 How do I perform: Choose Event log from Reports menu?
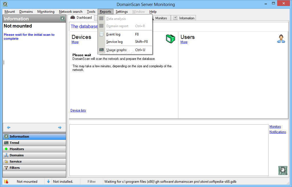click(x=125, y=34)
